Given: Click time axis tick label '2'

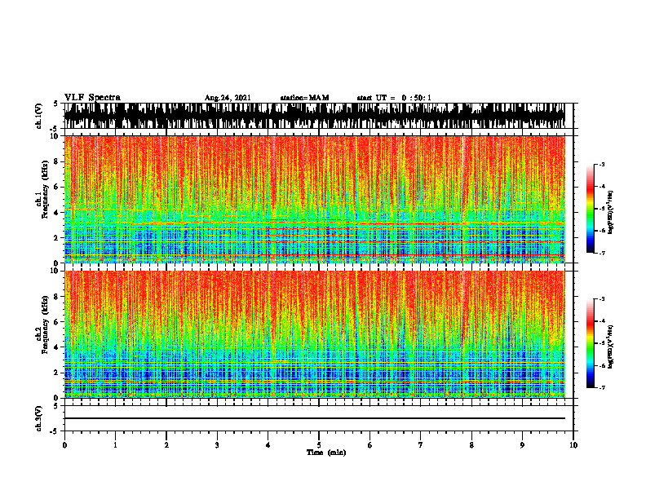Looking at the screenshot, I should [x=166, y=445].
